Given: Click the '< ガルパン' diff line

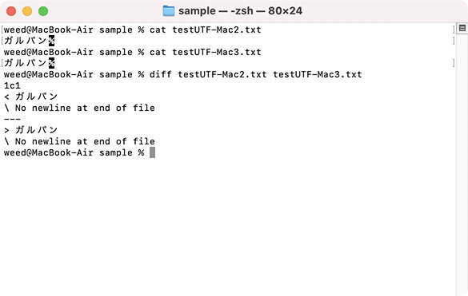Looking at the screenshot, I should click(30, 97).
